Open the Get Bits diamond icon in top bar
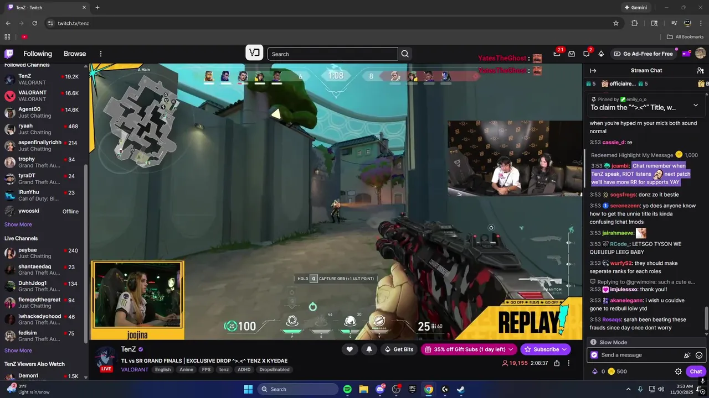 601,54
